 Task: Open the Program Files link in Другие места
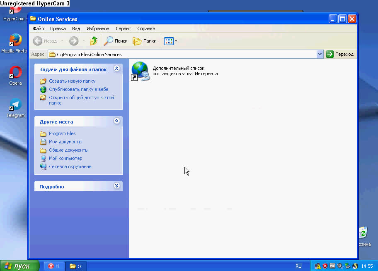tap(62, 133)
